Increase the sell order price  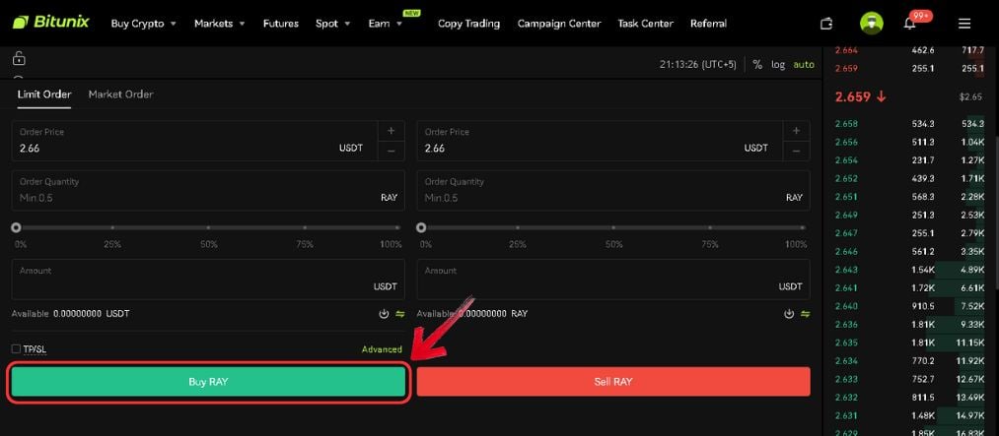[797, 131]
